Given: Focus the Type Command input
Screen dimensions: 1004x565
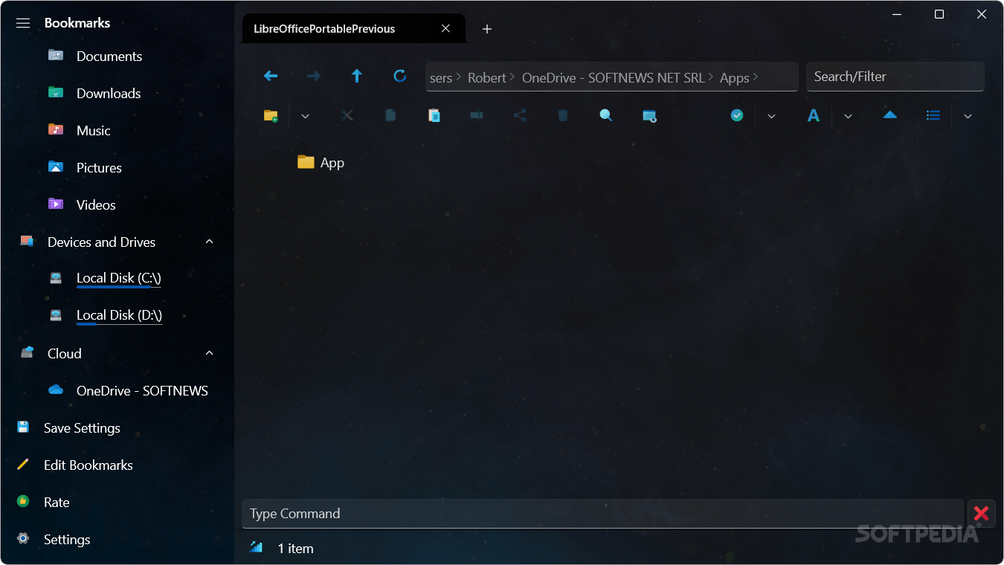Looking at the screenshot, I should 602,514.
